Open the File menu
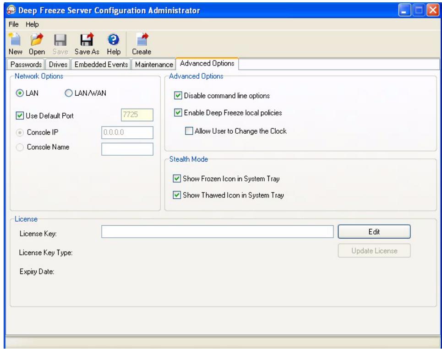Viewport: 442px width, 349px height. click(14, 24)
